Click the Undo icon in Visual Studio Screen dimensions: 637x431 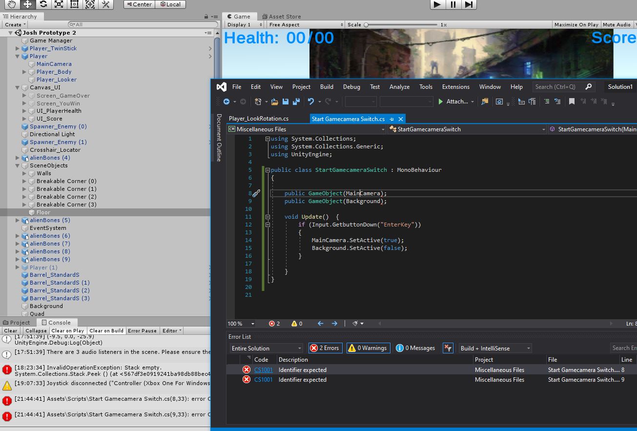coord(310,102)
